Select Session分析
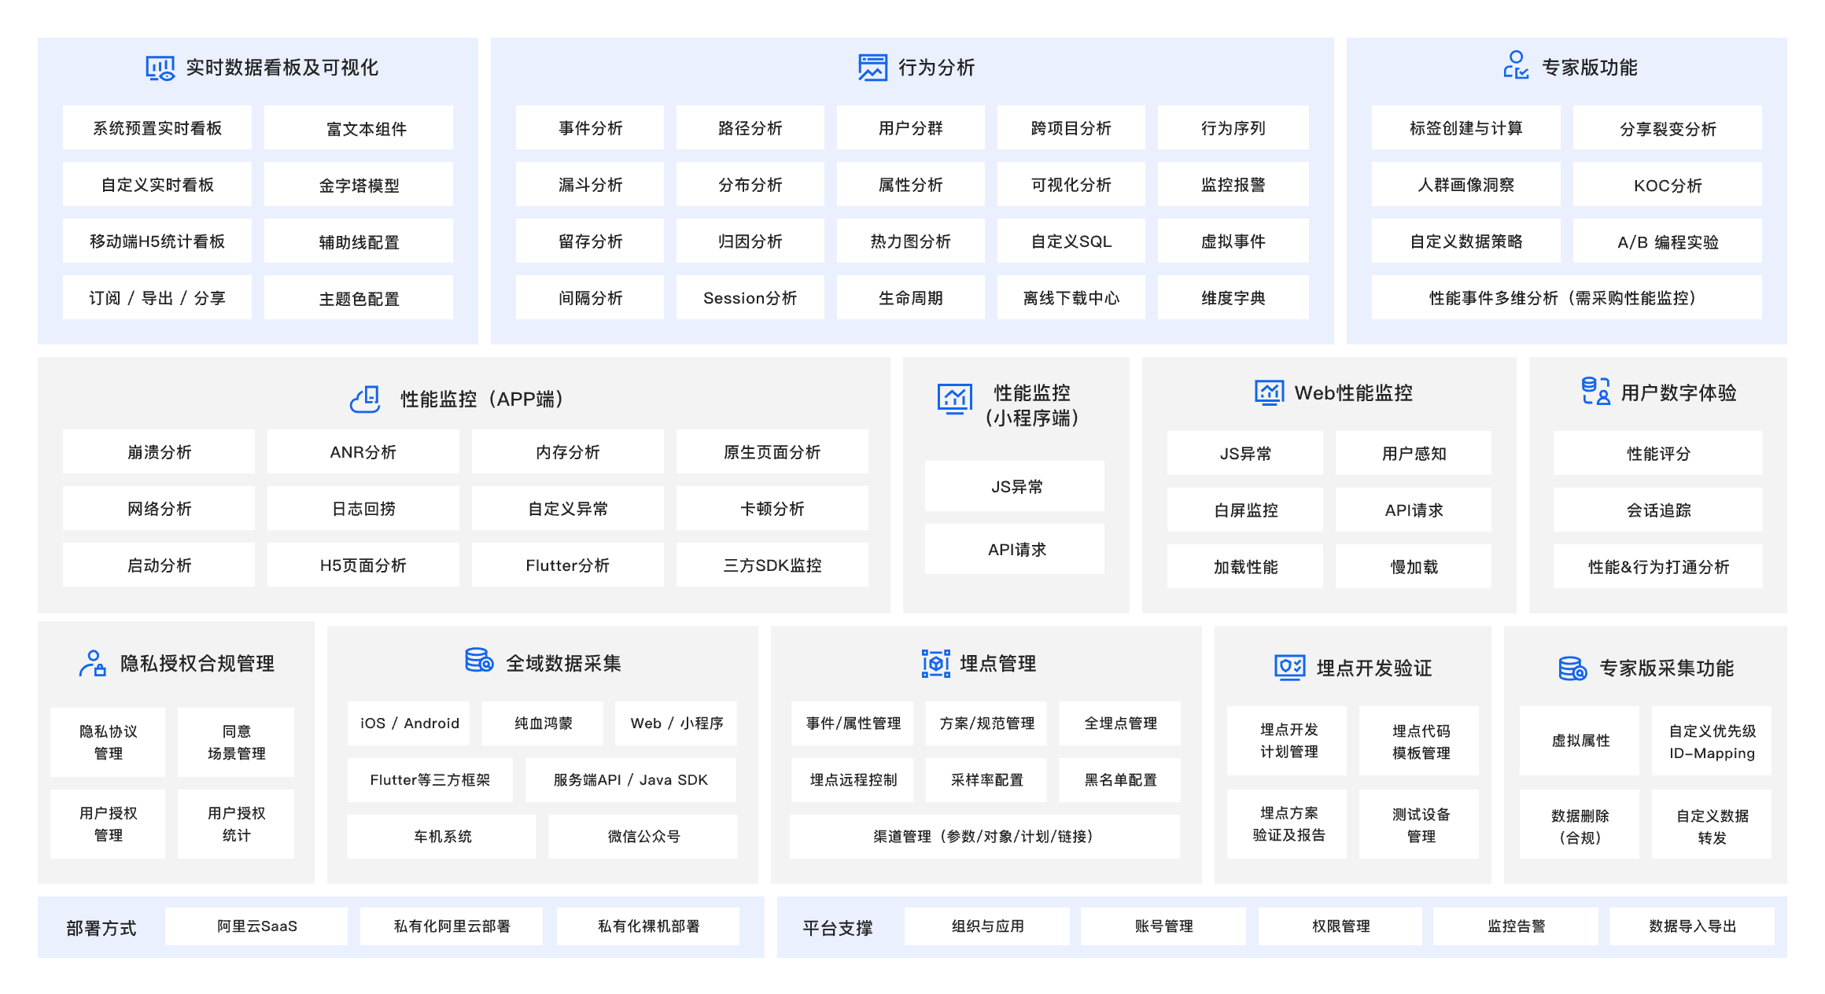The image size is (1825, 994). pos(750,297)
